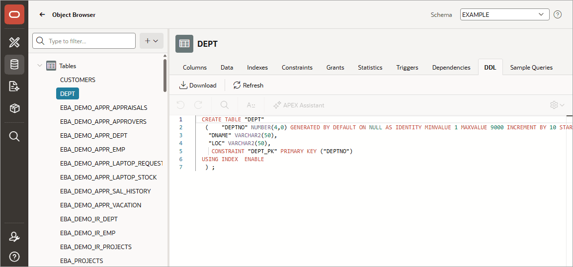573x267 pixels.
Task: Switch to the Indexes tab
Action: pos(257,67)
